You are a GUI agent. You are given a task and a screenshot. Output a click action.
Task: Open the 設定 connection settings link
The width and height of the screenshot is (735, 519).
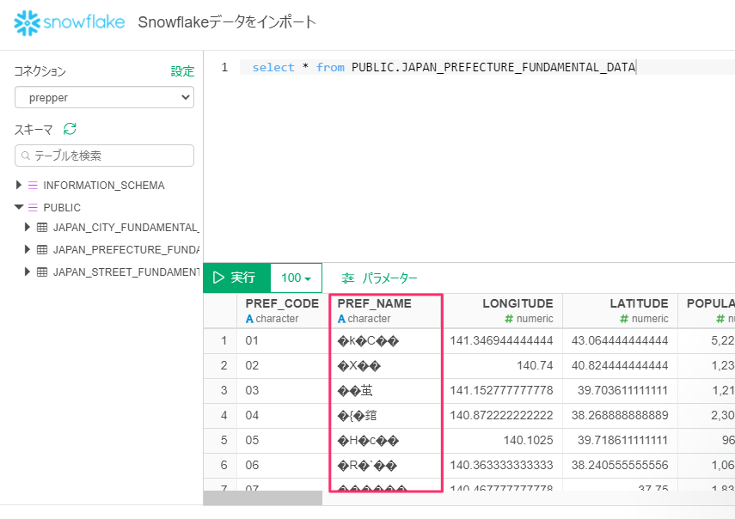tap(182, 71)
